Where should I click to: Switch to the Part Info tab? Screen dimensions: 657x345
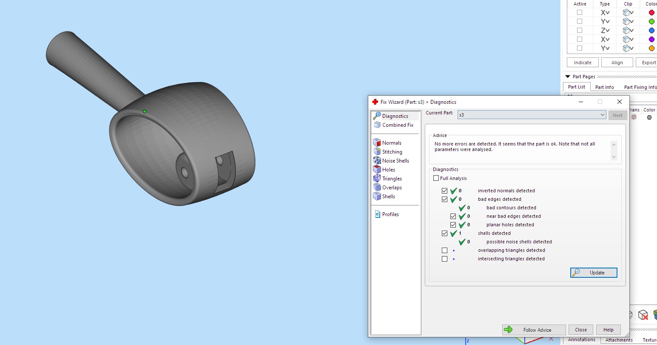pos(604,87)
